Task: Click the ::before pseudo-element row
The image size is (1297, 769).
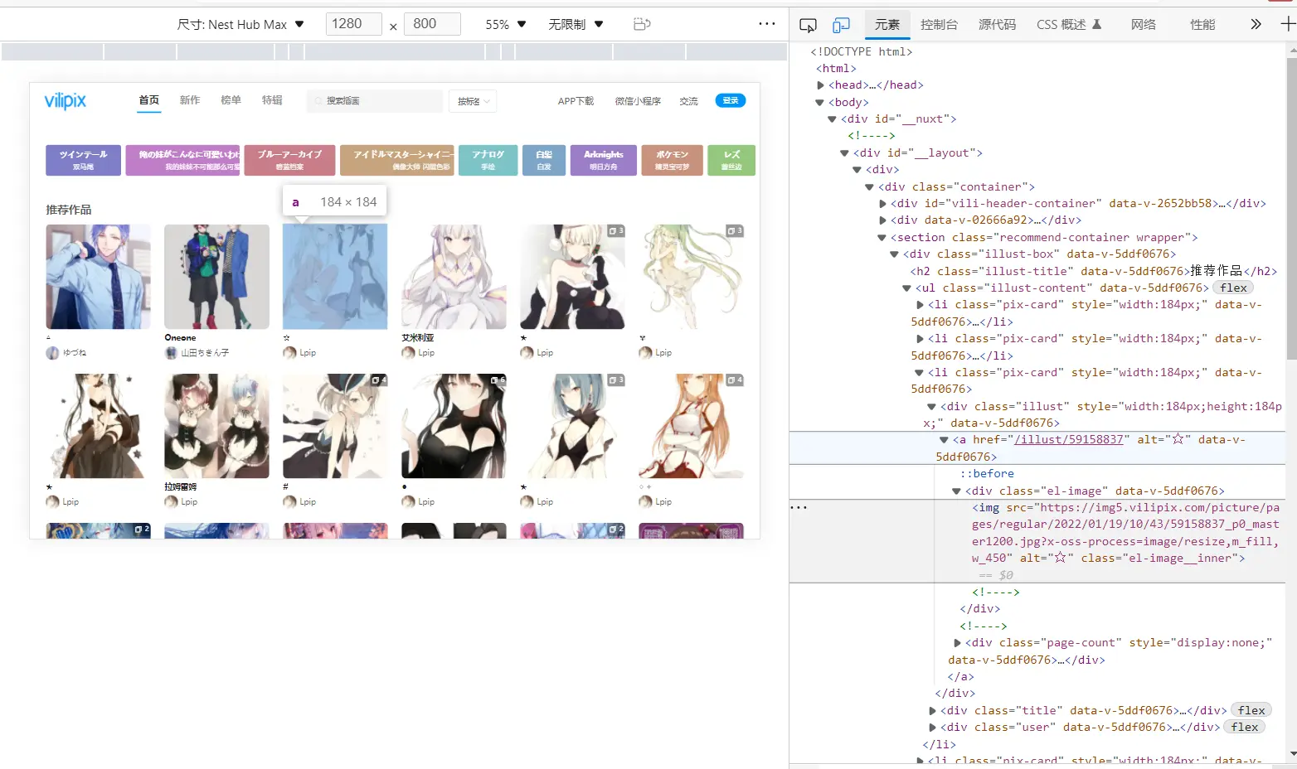Action: [x=987, y=474]
